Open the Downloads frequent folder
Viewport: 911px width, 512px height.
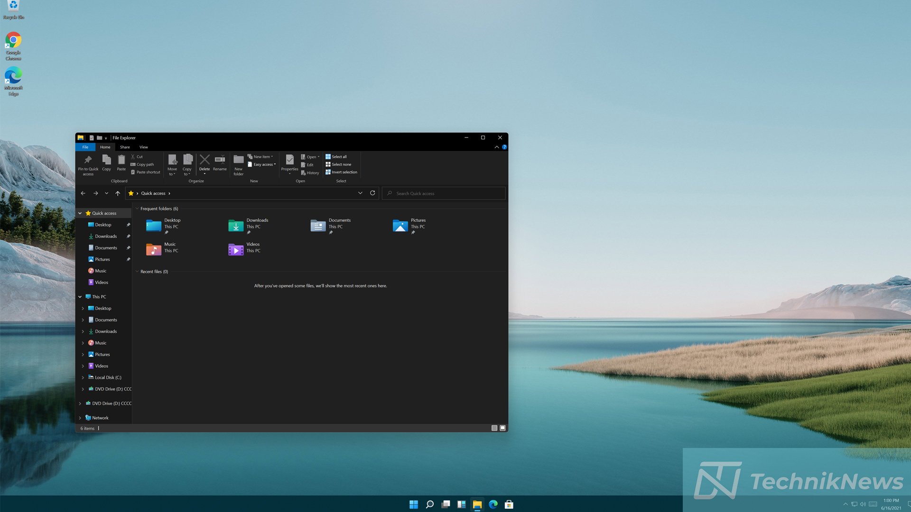[x=249, y=226]
